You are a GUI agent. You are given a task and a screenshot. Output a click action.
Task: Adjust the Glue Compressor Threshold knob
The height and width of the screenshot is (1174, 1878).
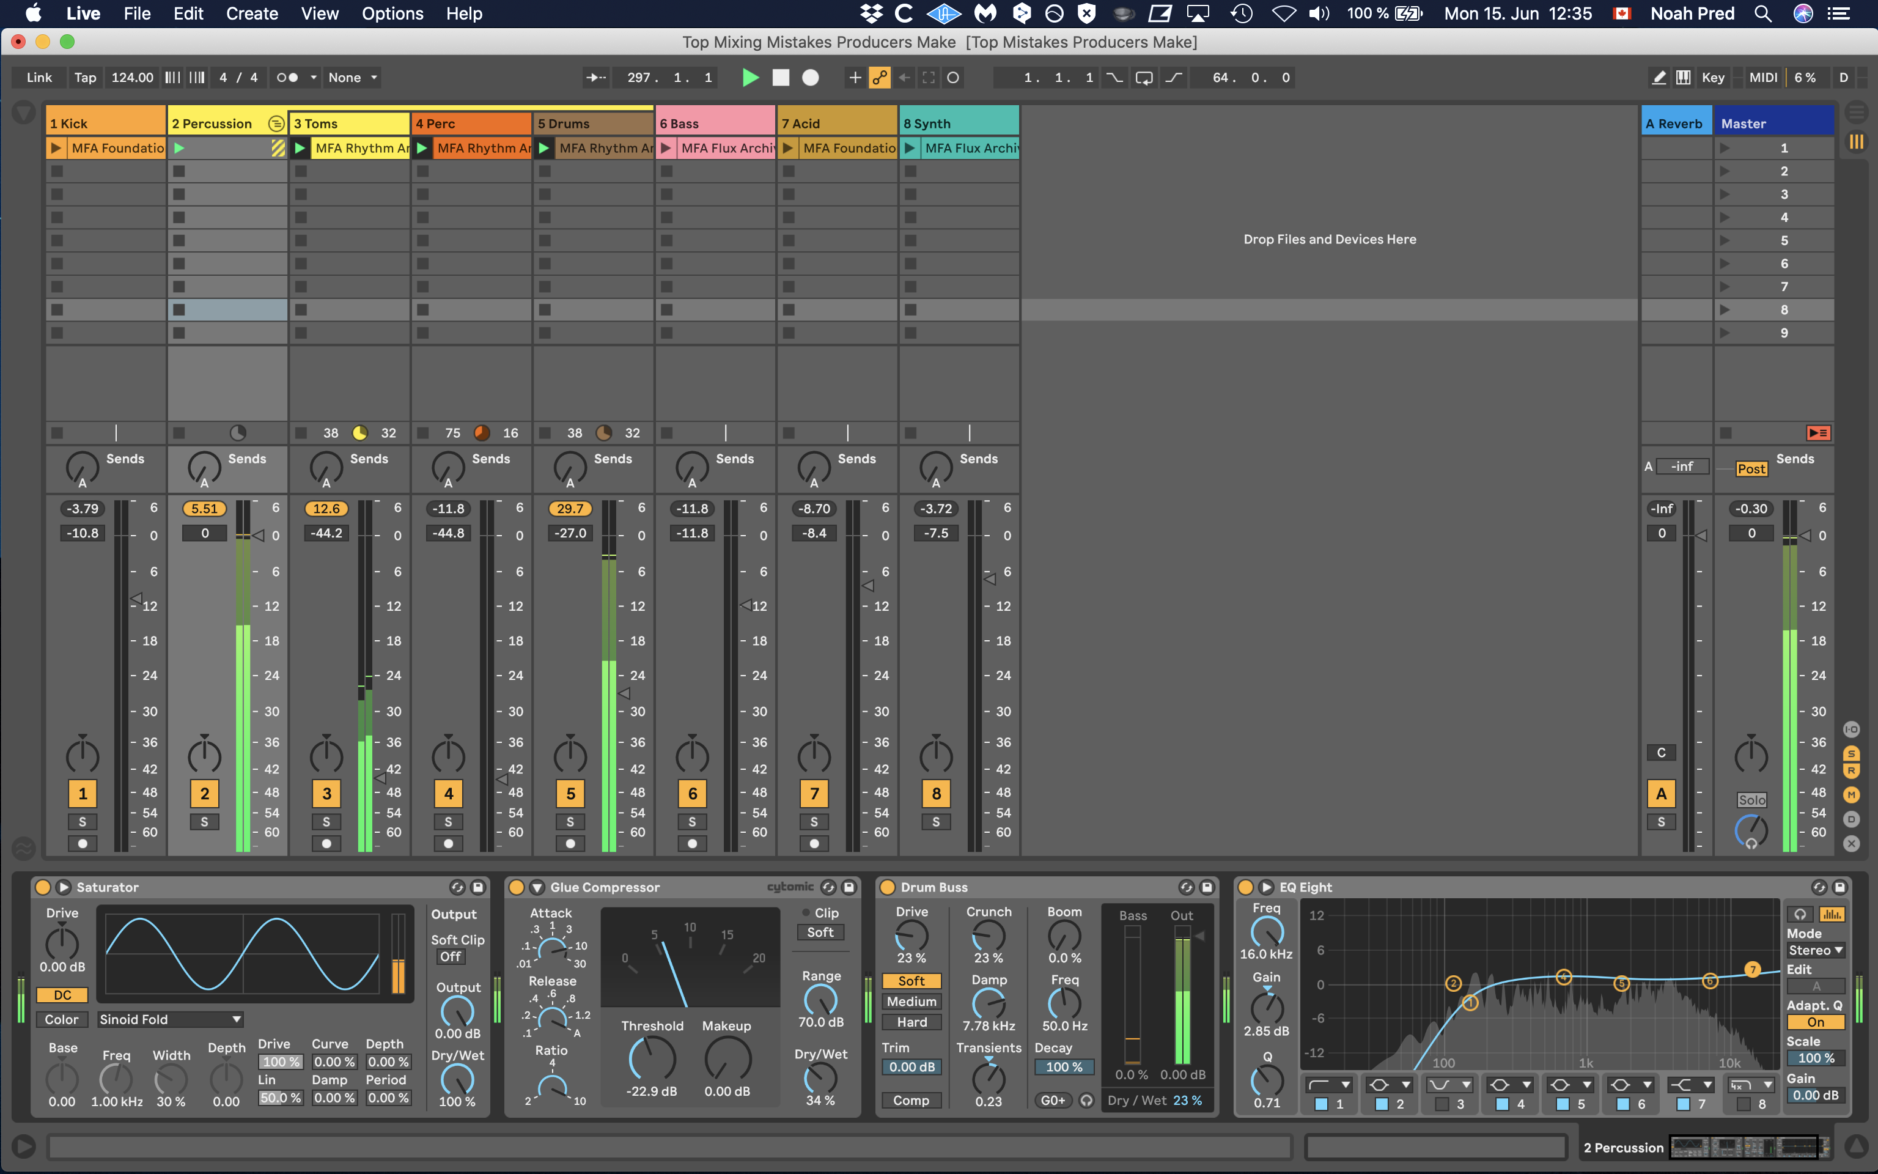652,1058
